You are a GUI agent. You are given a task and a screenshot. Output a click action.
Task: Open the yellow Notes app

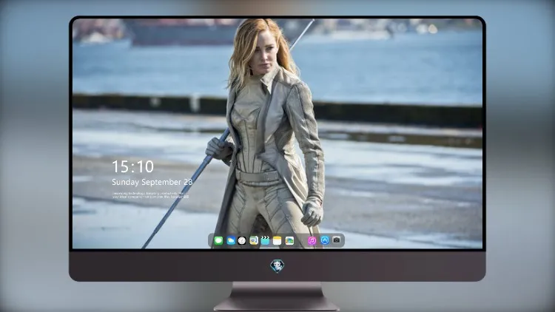tap(277, 241)
